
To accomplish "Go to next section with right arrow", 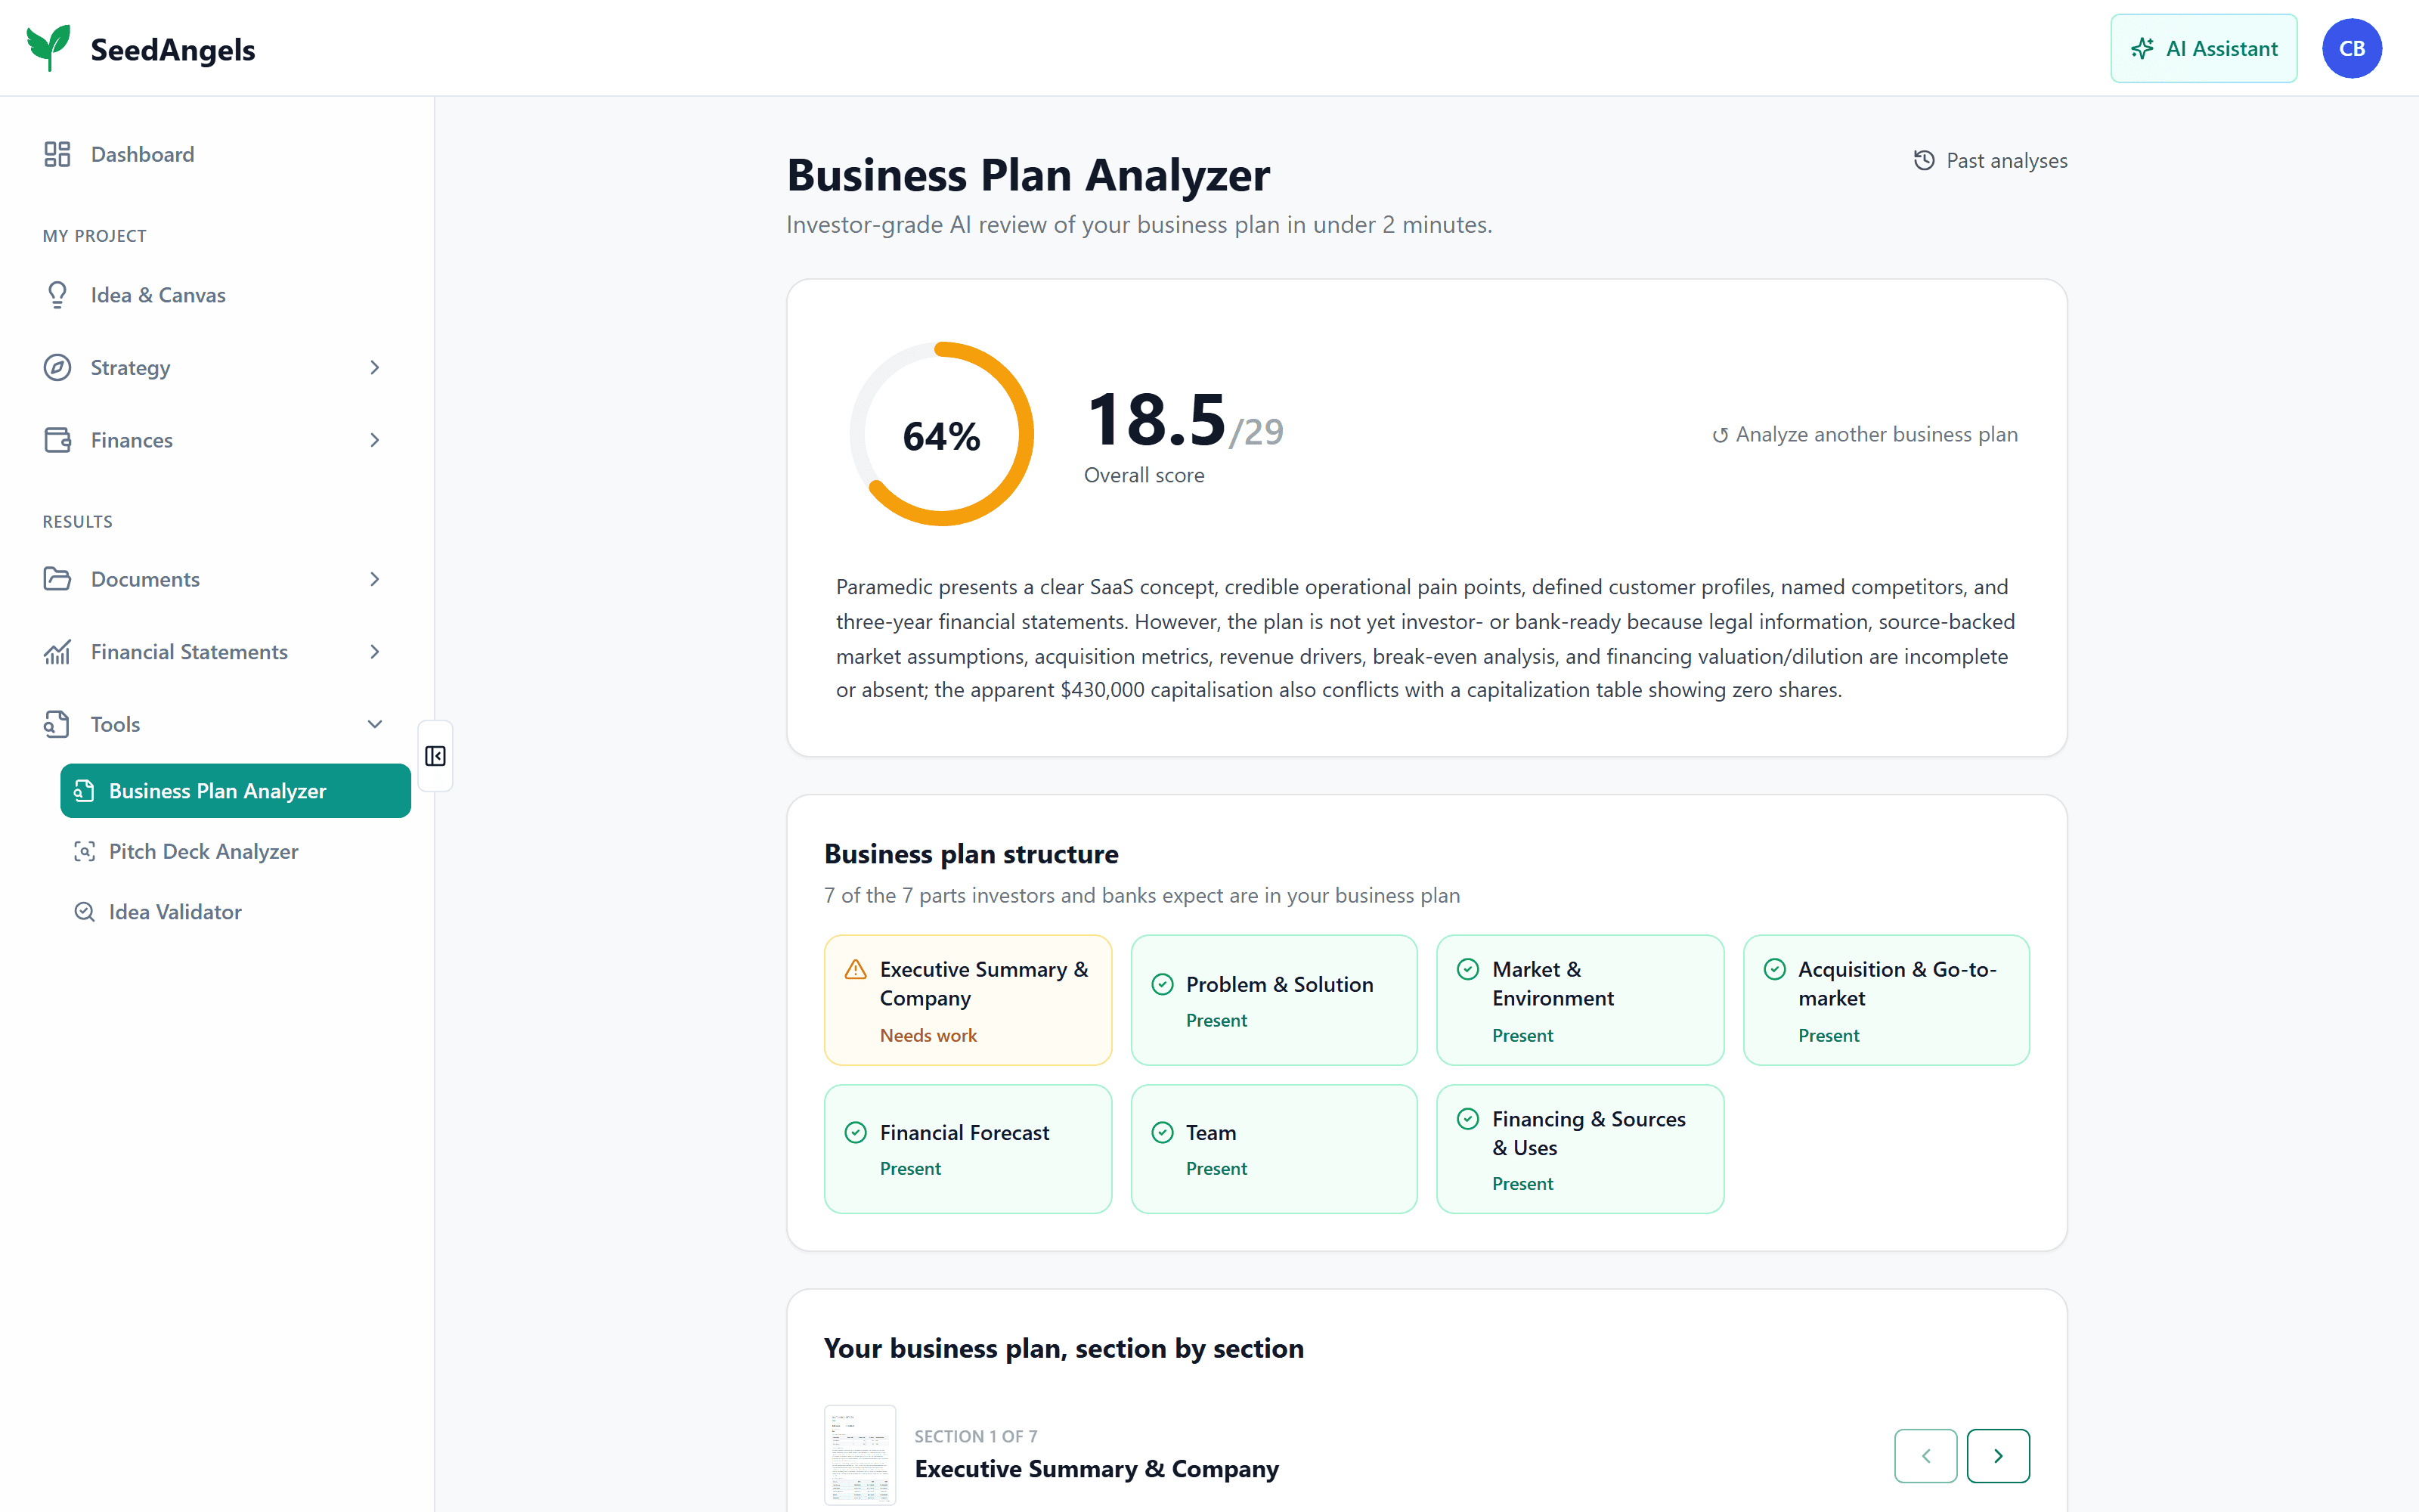I will click(x=1997, y=1456).
